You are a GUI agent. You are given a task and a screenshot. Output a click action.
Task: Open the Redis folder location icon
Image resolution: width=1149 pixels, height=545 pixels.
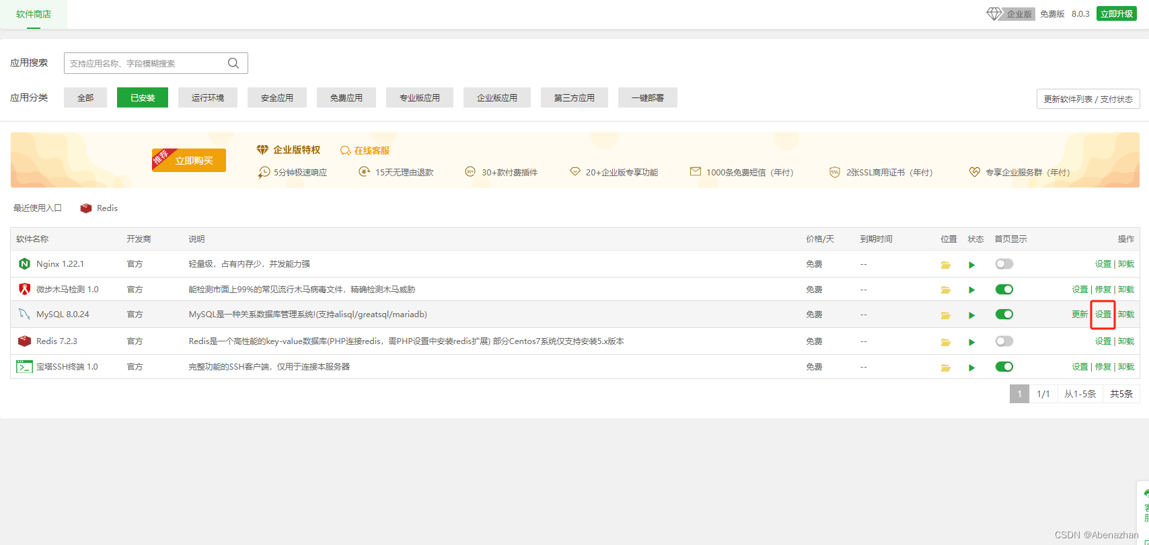point(946,342)
